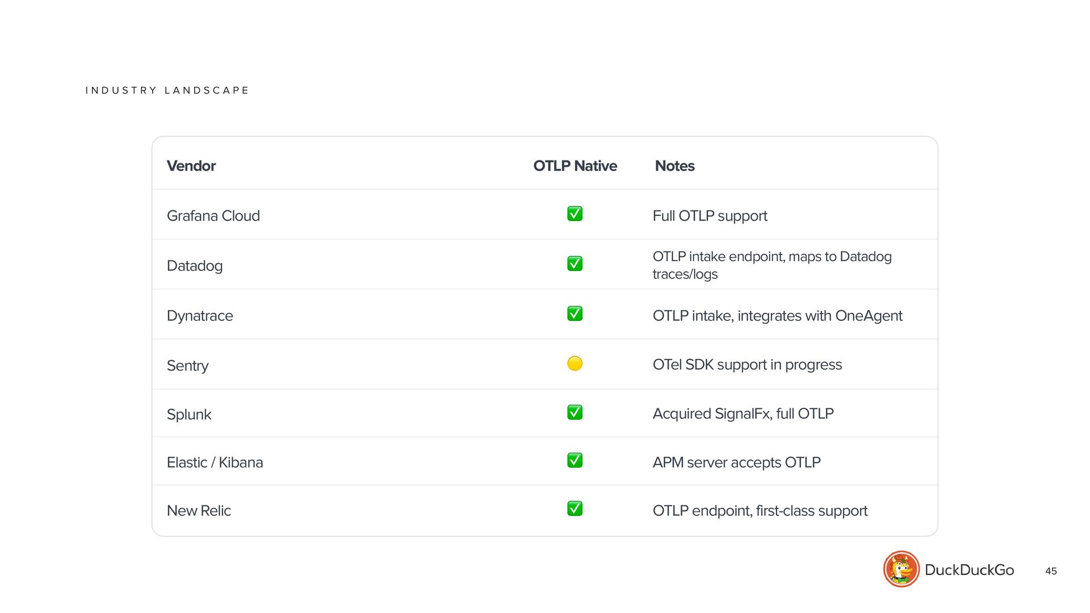Click the yellow circle in Sentry row
The height and width of the screenshot is (613, 1090).
[x=575, y=363]
